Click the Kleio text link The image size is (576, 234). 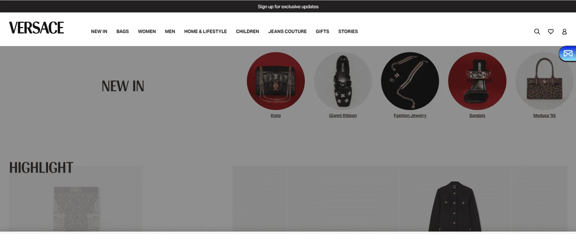(276, 116)
